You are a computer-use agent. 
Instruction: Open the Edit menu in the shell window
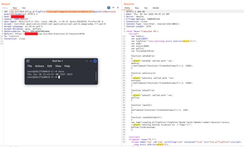(50, 66)
